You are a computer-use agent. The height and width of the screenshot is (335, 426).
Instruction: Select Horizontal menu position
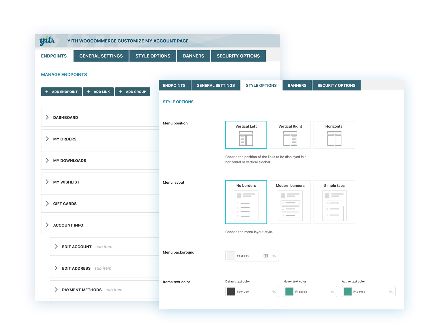point(334,135)
